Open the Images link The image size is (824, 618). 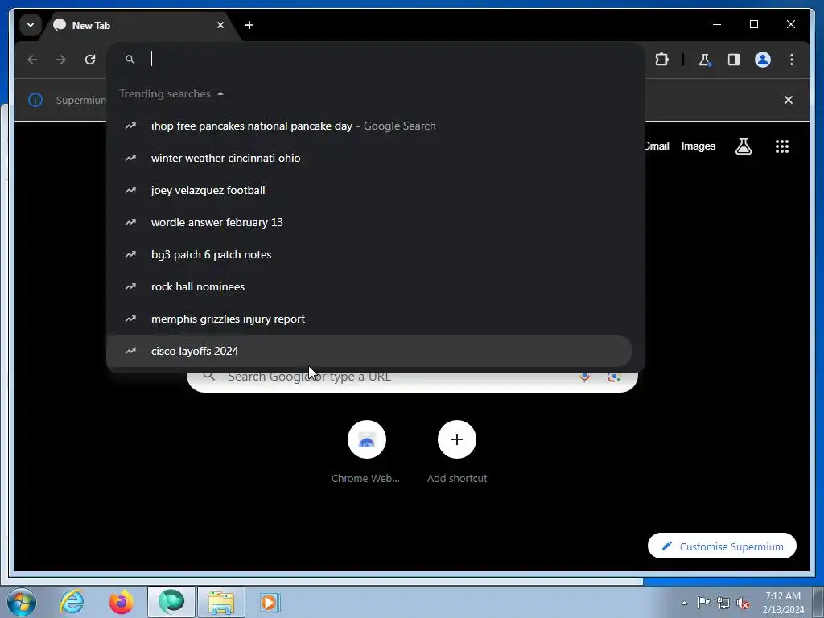[x=698, y=146]
